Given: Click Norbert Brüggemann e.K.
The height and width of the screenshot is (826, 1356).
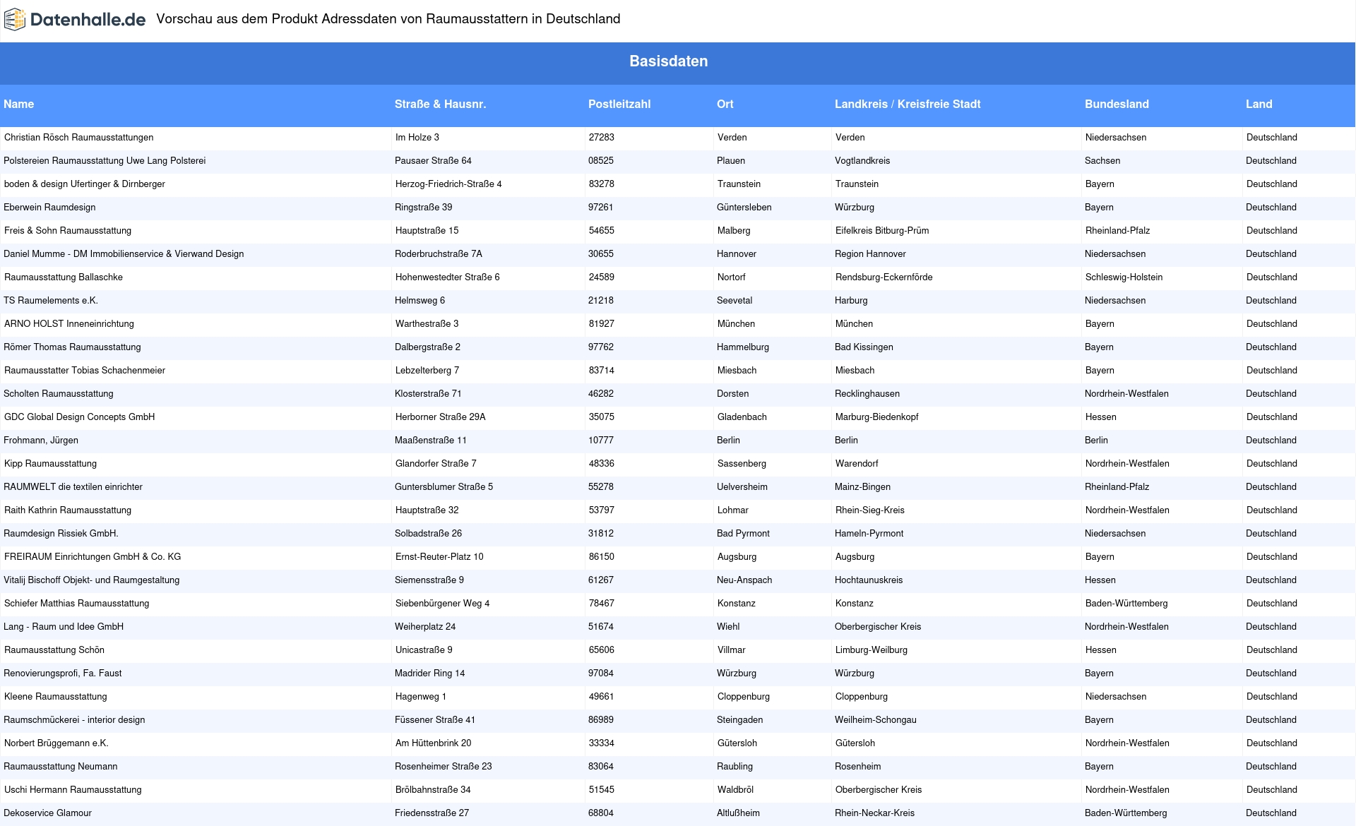Looking at the screenshot, I should (56, 743).
